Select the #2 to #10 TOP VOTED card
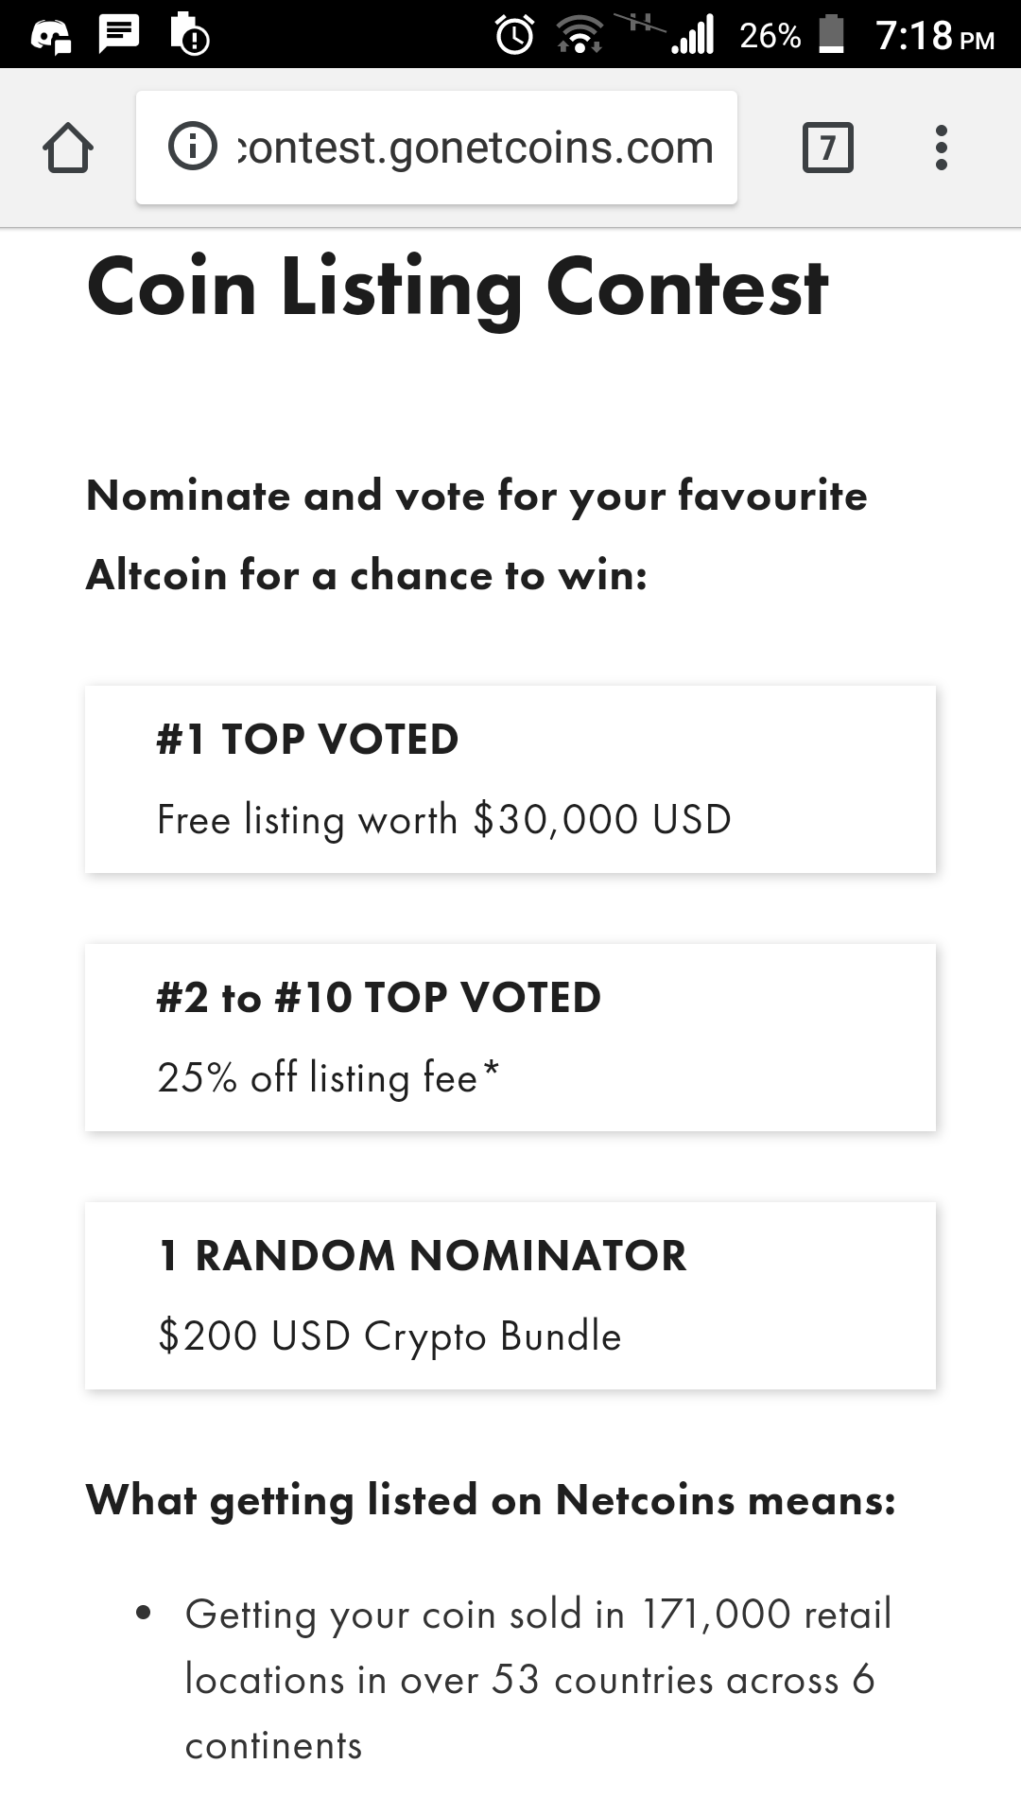 pyautogui.click(x=510, y=1038)
